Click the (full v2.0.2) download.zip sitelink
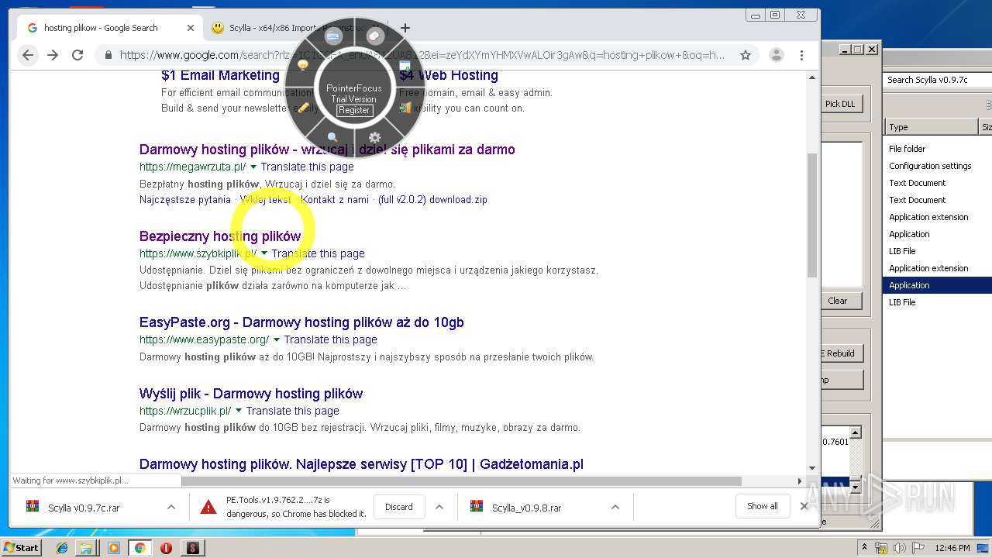The width and height of the screenshot is (992, 558). (x=432, y=200)
